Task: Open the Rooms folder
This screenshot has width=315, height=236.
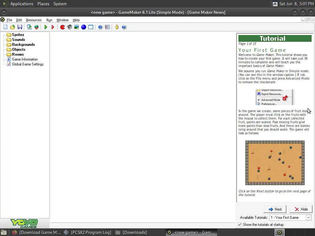Action: 15,54
